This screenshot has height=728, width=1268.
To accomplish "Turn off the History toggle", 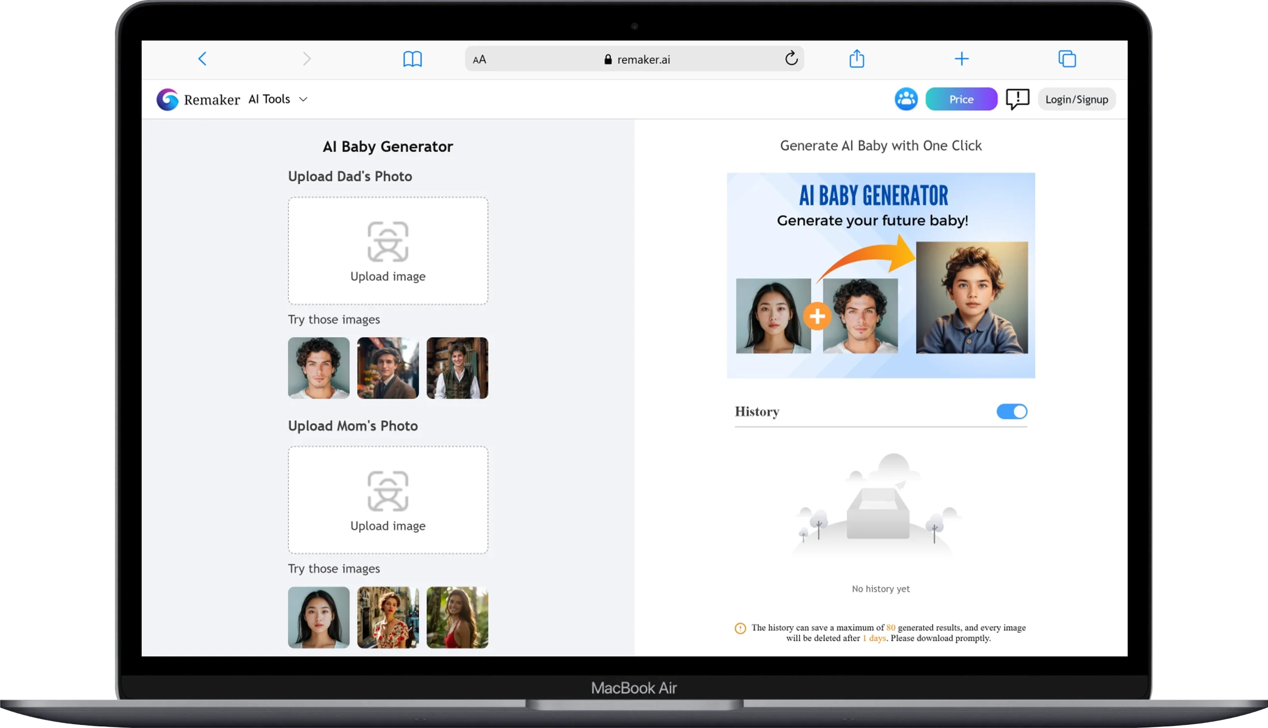I will click(1011, 411).
